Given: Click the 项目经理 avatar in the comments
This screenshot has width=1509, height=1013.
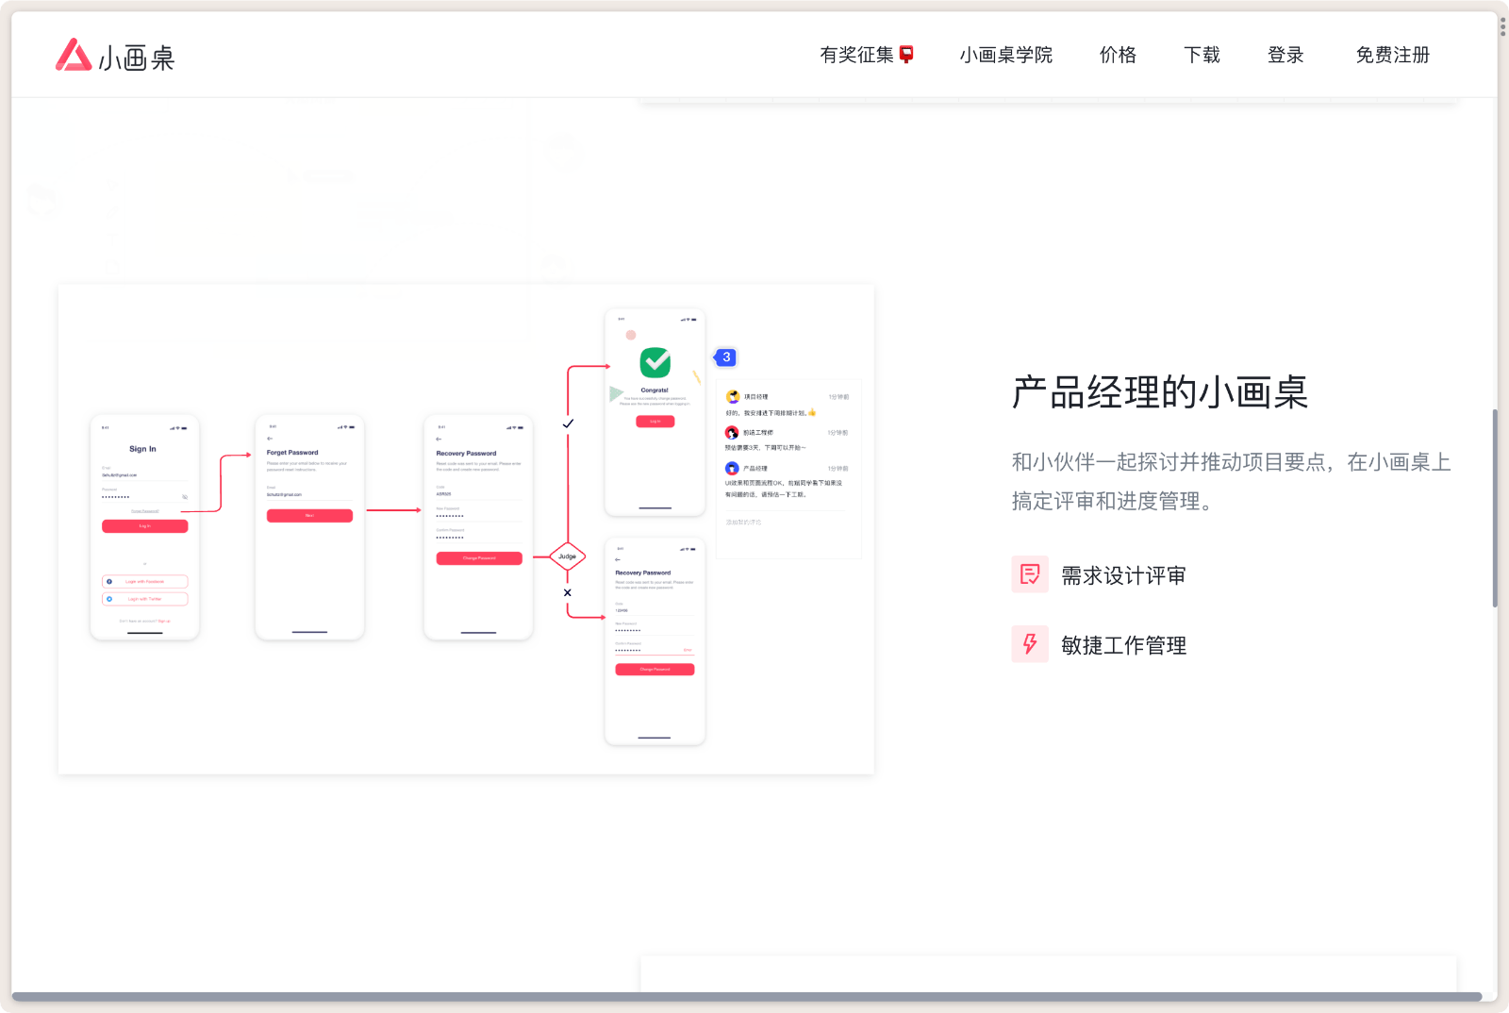Looking at the screenshot, I should click(733, 396).
